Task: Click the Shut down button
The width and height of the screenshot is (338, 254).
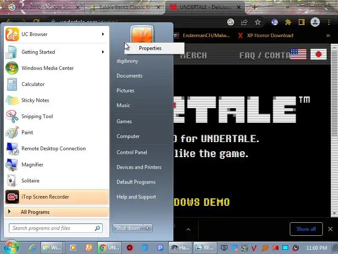Action: pyautogui.click(x=128, y=228)
